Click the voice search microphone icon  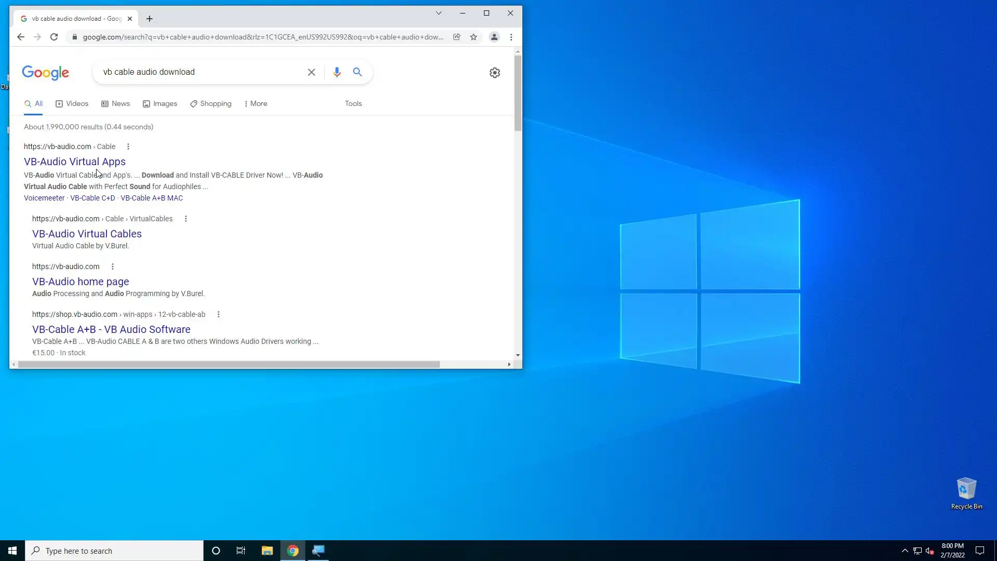(336, 72)
